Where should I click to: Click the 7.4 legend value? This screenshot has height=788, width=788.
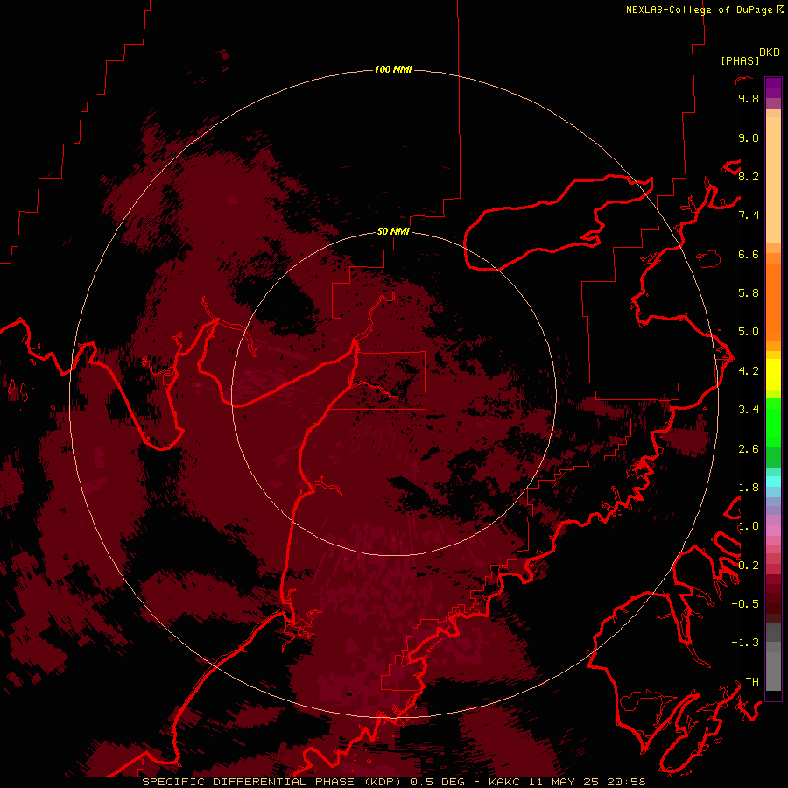coord(749,215)
